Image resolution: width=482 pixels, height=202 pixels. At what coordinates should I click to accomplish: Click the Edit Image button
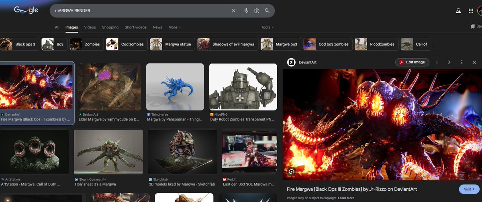coord(412,62)
